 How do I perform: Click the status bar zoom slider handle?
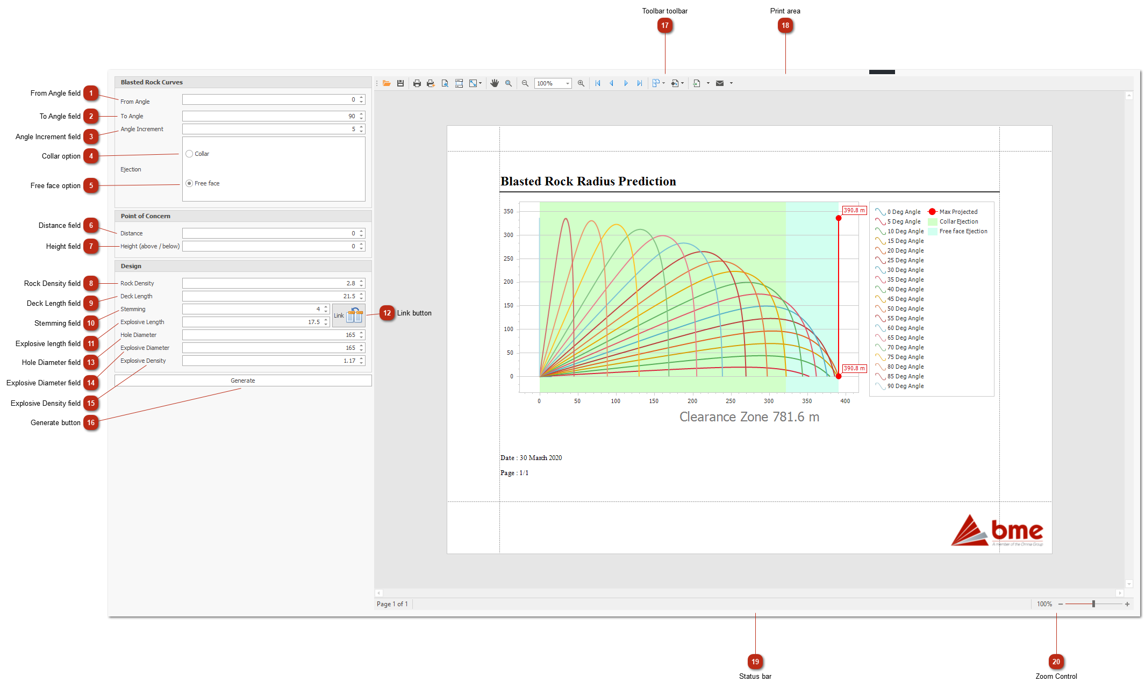click(x=1093, y=604)
